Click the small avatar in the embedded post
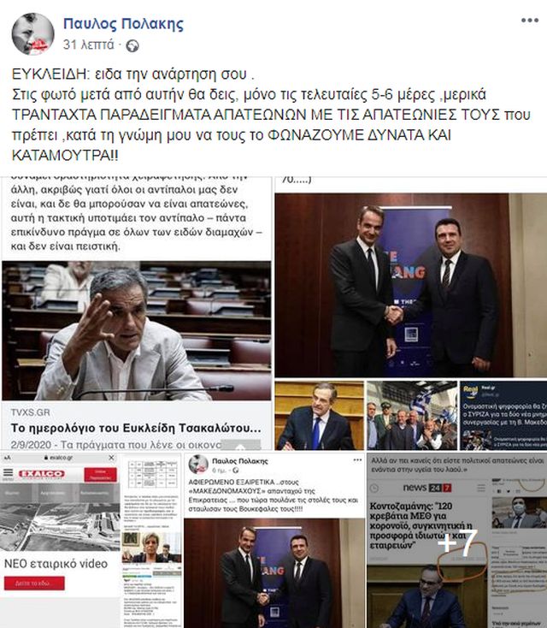 click(198, 465)
